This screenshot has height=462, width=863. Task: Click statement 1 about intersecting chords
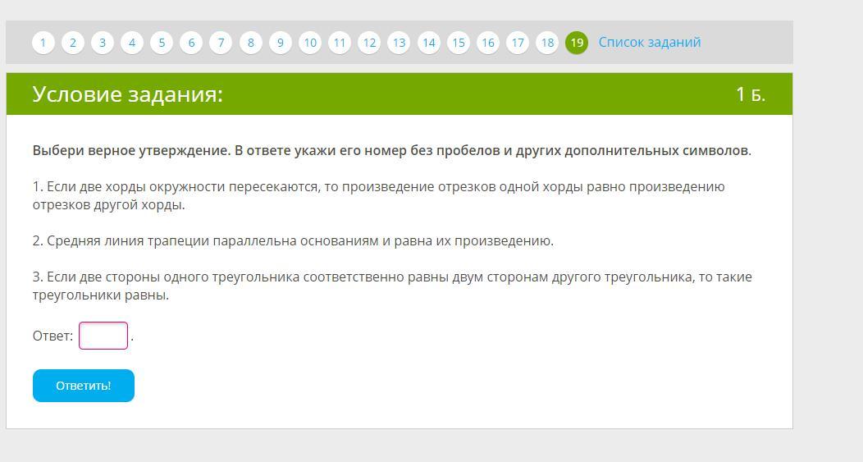pos(379,195)
